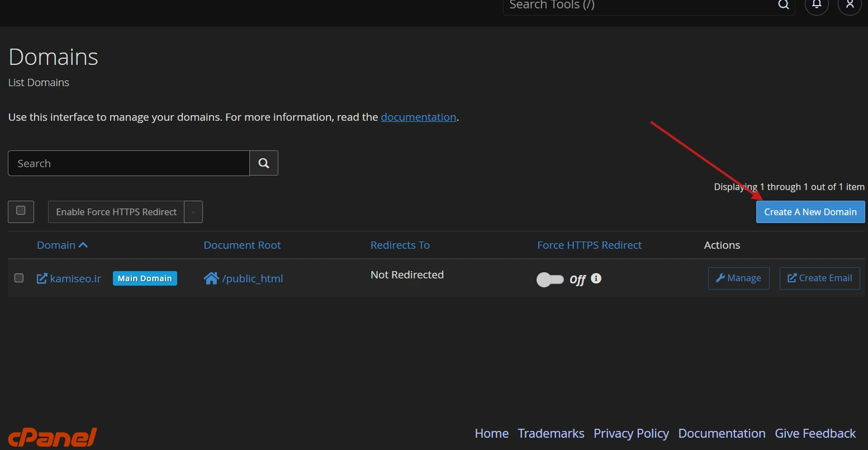Screen dimensions: 868x450
Task: Click the Search Tools magnifier icon
Action: tap(784, 5)
